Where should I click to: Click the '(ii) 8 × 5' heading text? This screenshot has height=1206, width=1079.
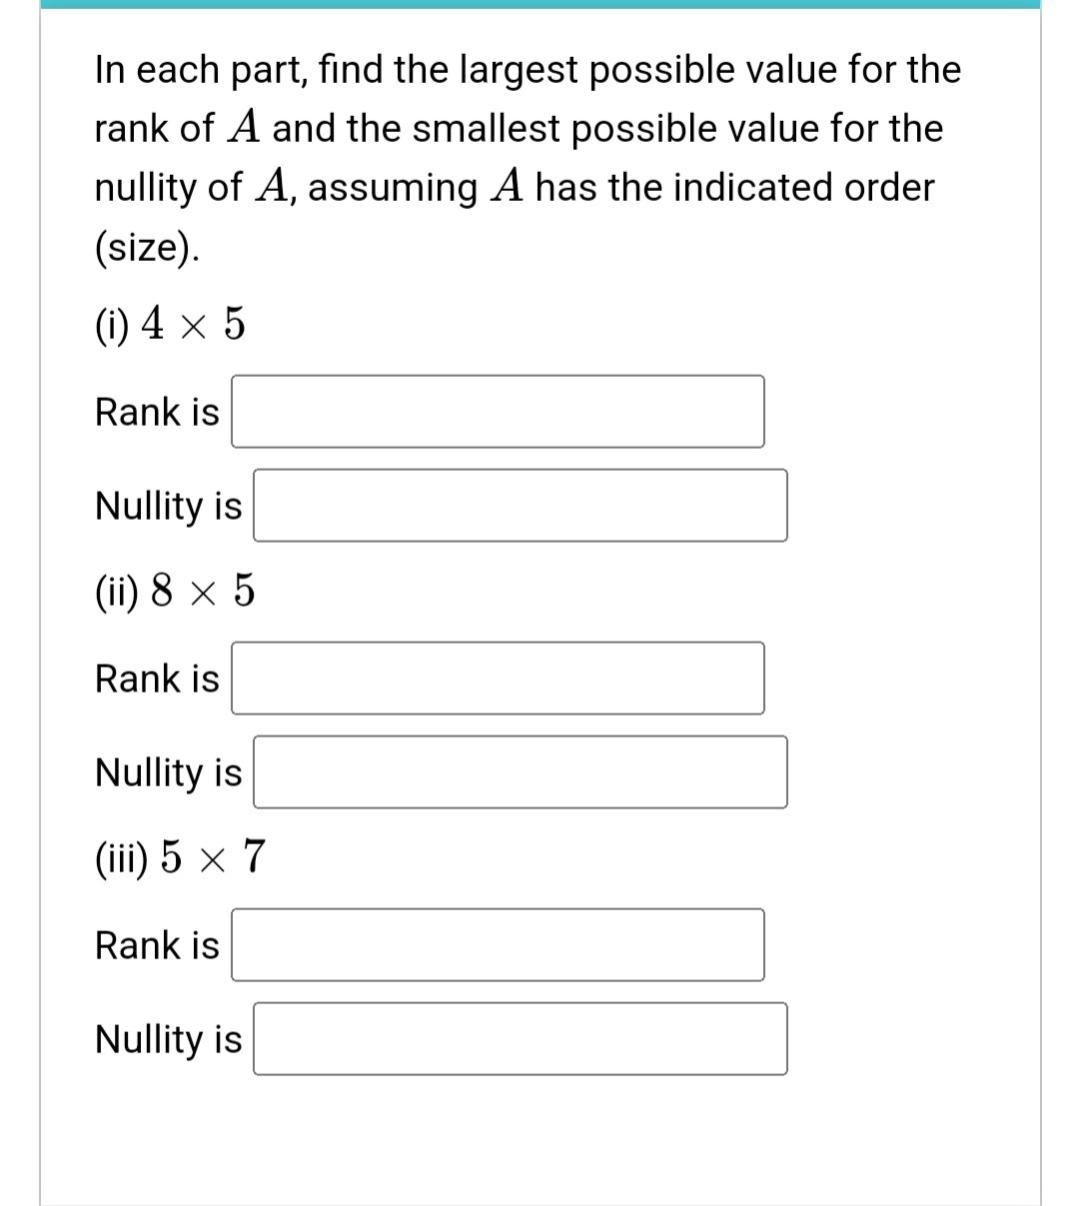(173, 591)
